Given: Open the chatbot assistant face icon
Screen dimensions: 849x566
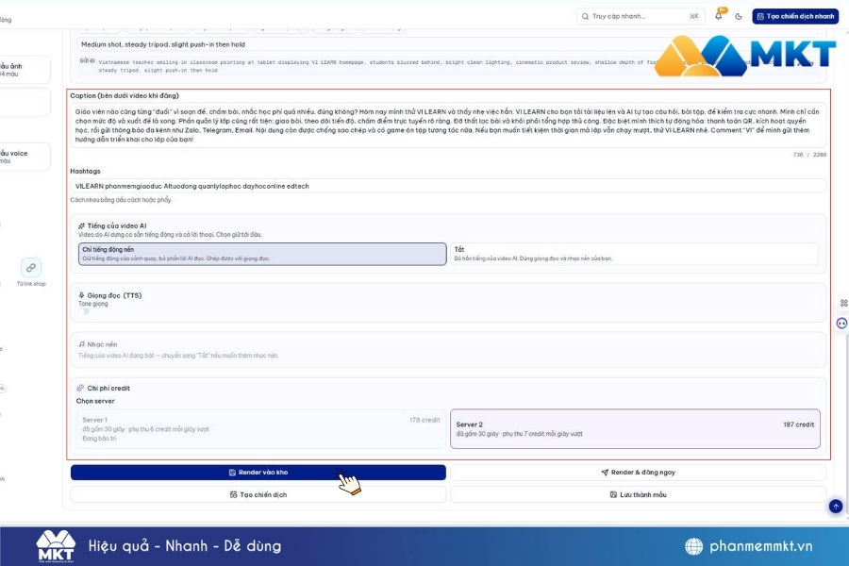Looking at the screenshot, I should tap(841, 324).
